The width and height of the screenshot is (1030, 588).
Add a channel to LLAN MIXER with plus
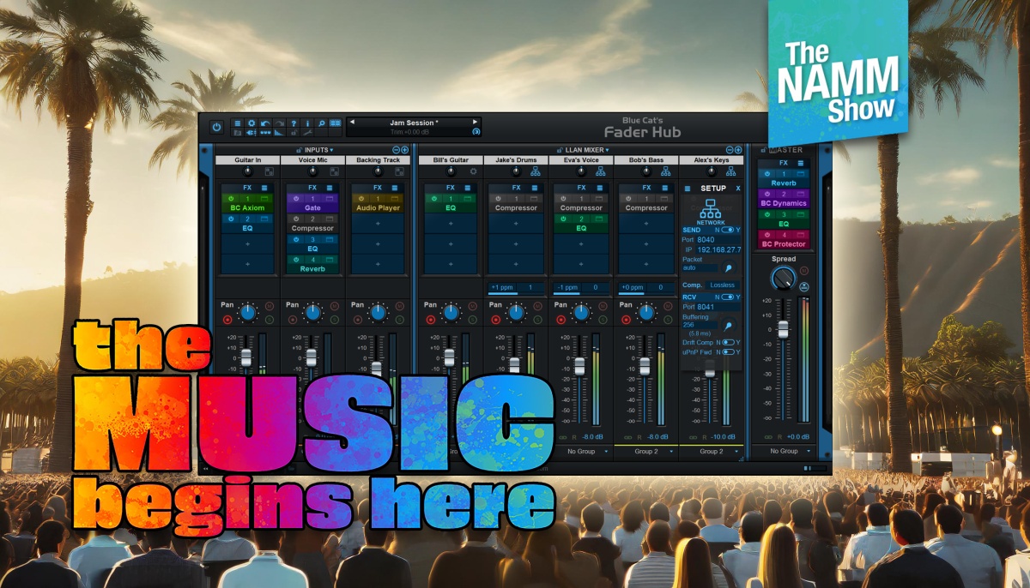tap(738, 150)
